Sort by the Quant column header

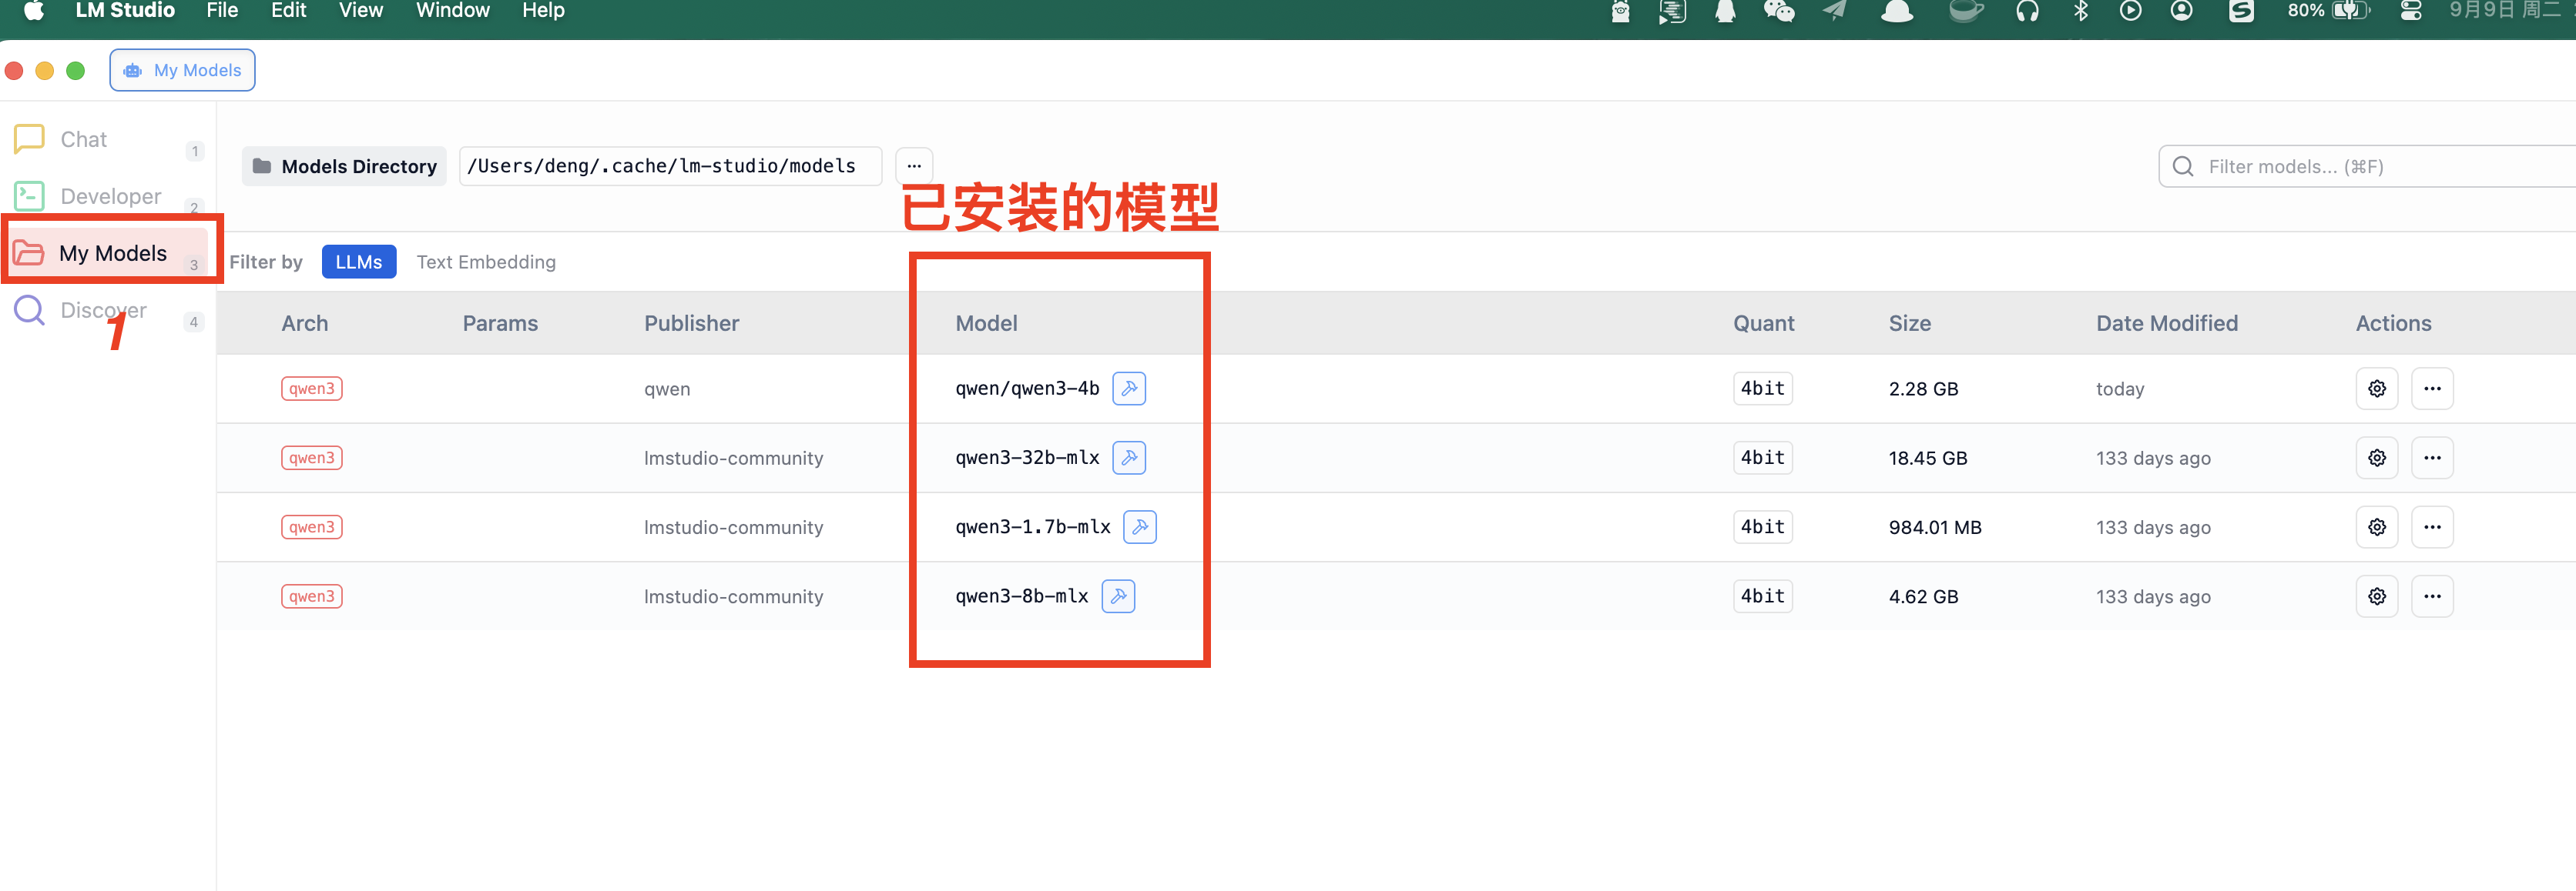[x=1763, y=324]
